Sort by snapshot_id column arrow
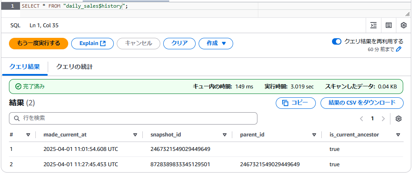This screenshot has width=413, height=173. [x=225, y=135]
